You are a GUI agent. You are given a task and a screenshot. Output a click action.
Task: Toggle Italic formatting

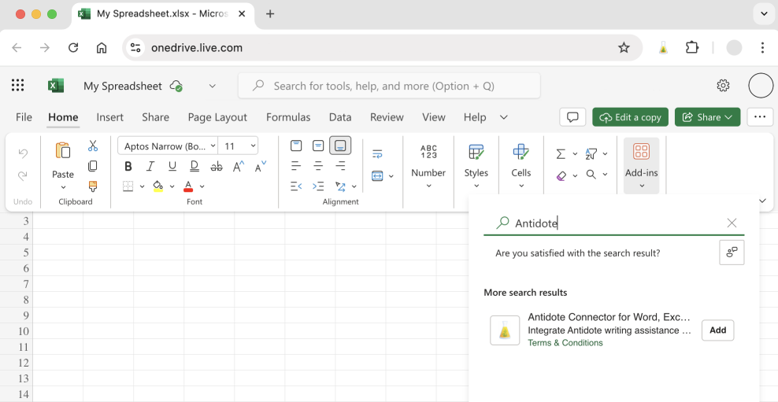[150, 166]
